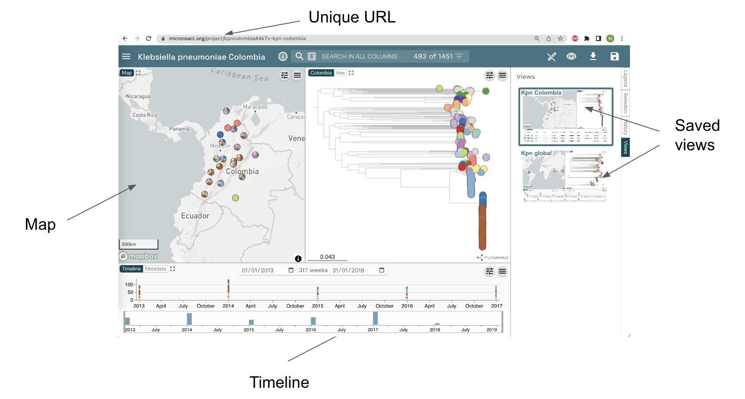Save the project with the floppy disk icon
This screenshot has width=745, height=399.
614,56
